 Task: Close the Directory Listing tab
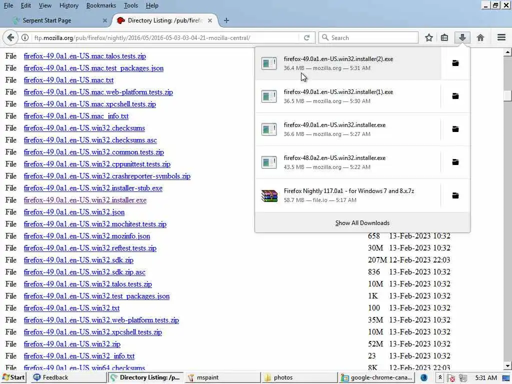click(x=210, y=20)
